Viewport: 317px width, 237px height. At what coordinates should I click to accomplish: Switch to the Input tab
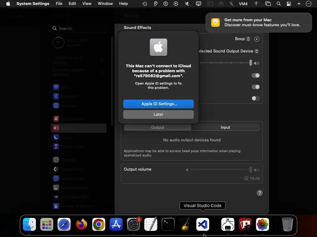[225, 127]
